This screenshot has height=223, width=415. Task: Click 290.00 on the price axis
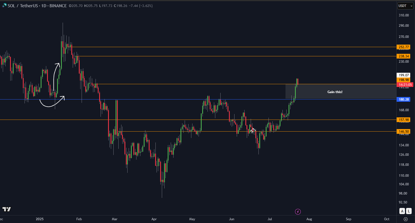click(404, 26)
